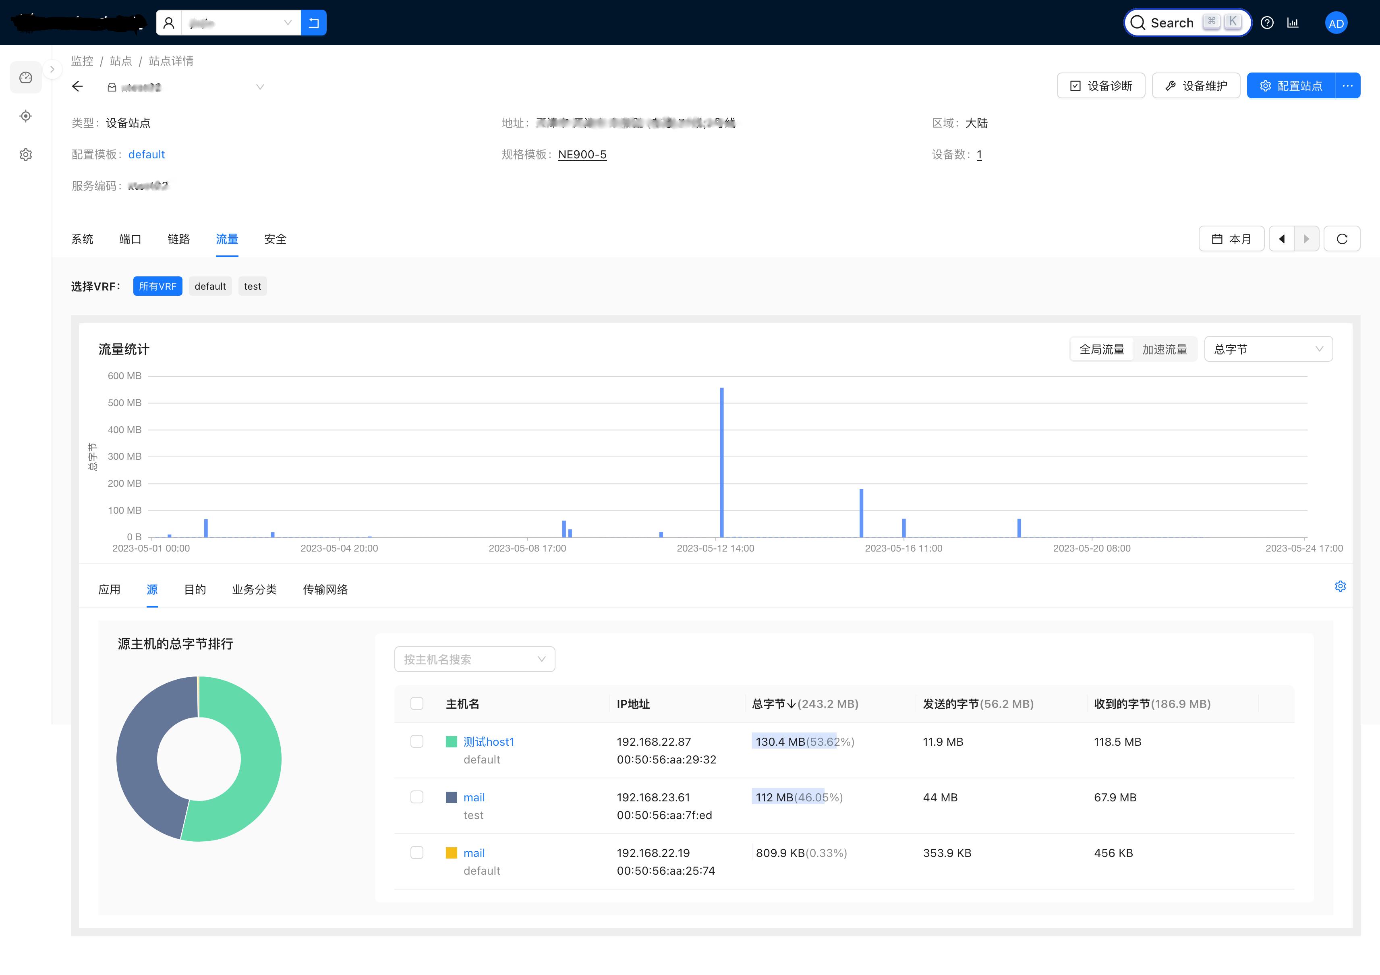Switch to the 传输网络 sub-tab
Image resolution: width=1380 pixels, height=975 pixels.
point(325,590)
